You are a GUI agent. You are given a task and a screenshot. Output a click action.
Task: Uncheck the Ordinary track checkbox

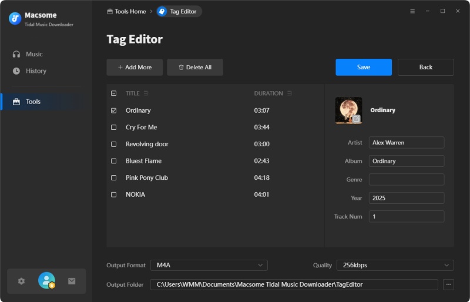click(x=113, y=110)
